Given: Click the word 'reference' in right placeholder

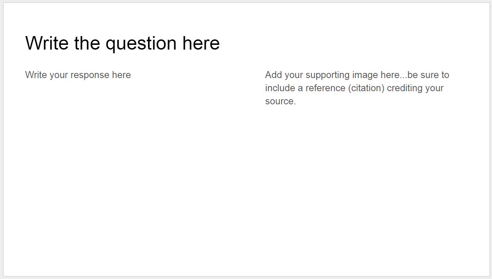Looking at the screenshot, I should tap(325, 88).
